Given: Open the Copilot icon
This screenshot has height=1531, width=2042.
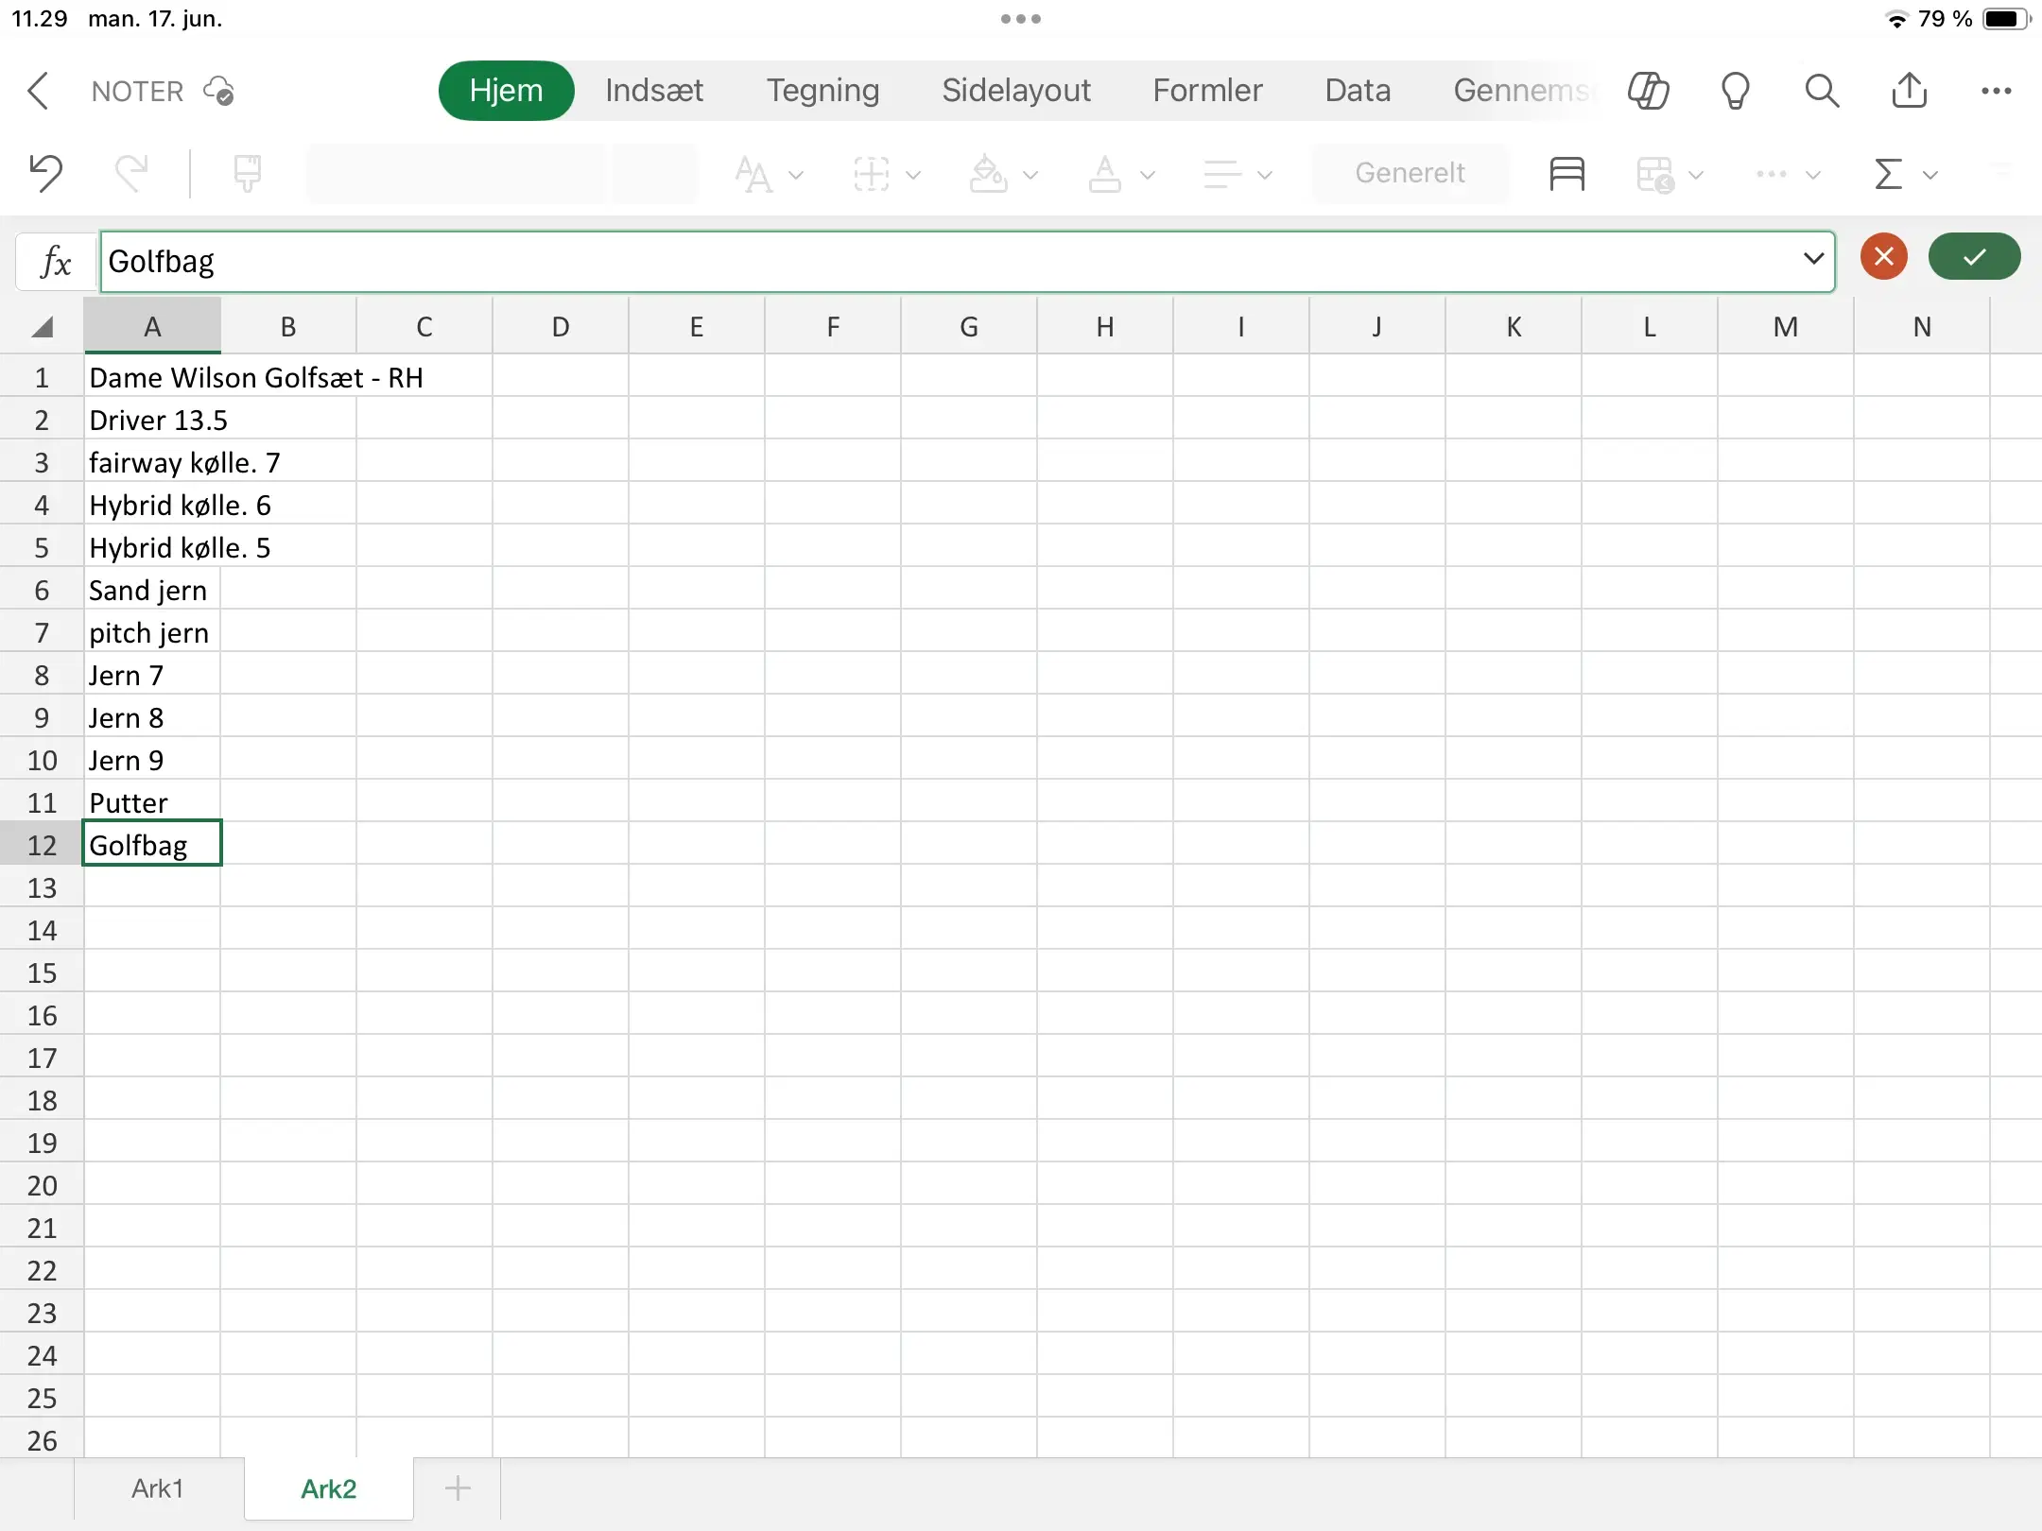Looking at the screenshot, I should coord(1648,91).
